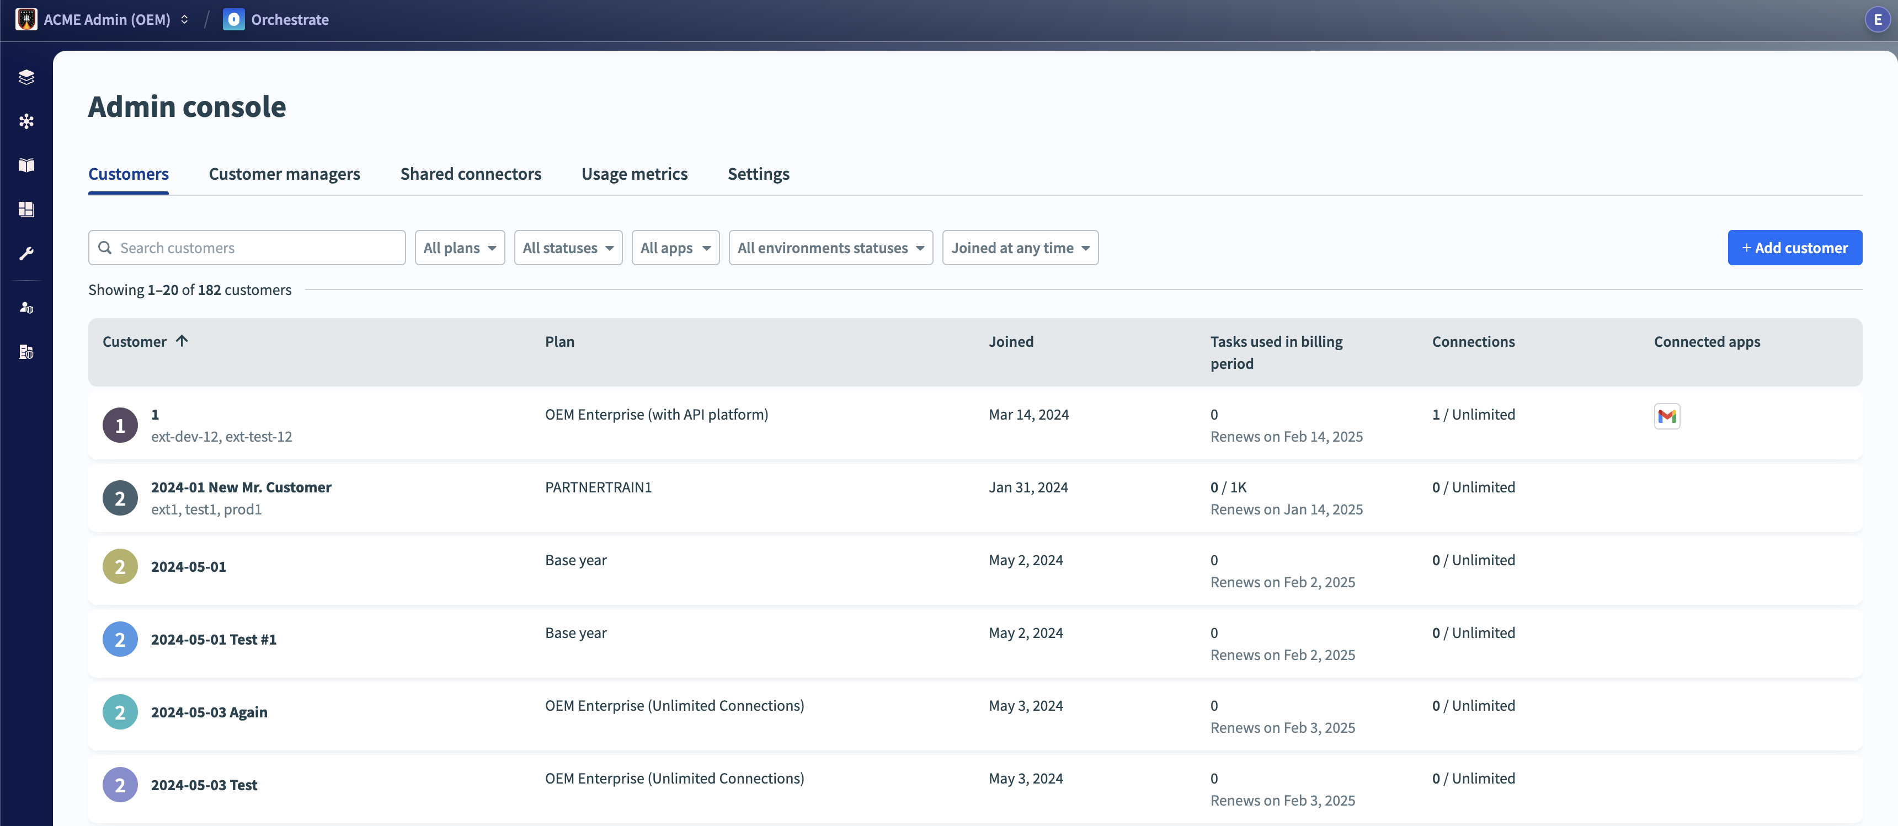Image resolution: width=1898 pixels, height=826 pixels.
Task: Select the 2024-05-01 customer avatar badge
Action: click(x=119, y=566)
